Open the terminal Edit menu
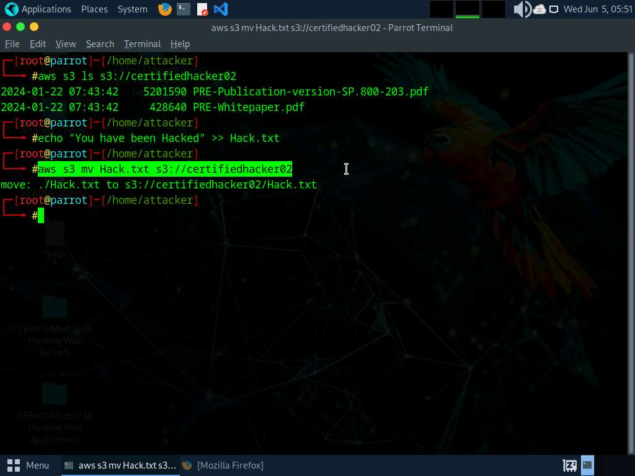The width and height of the screenshot is (635, 476). [38, 44]
